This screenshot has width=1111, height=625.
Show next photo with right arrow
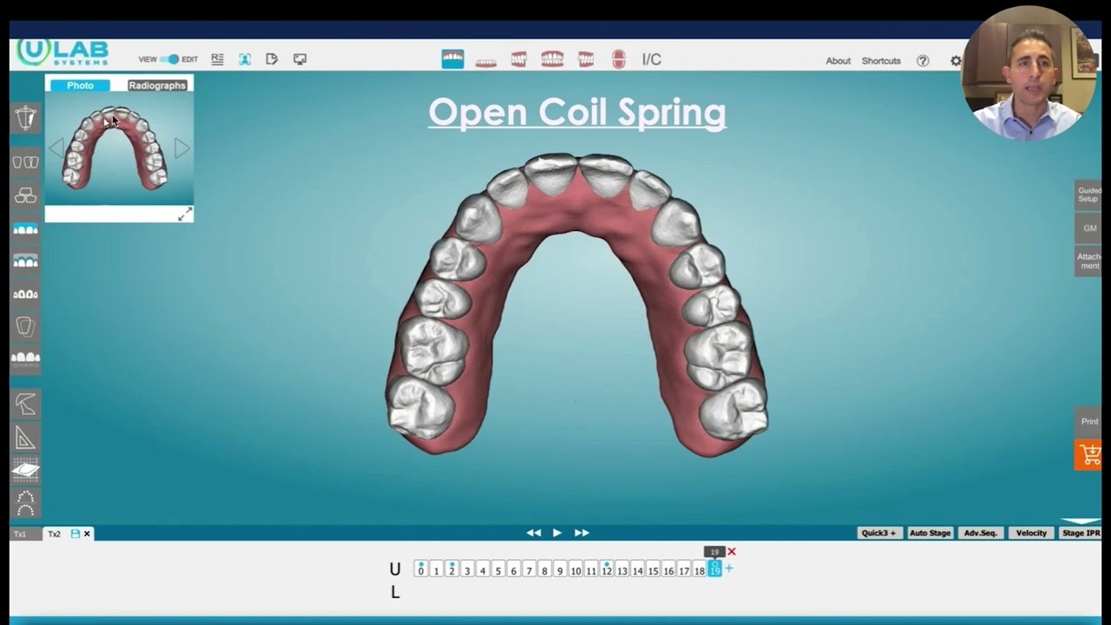(x=182, y=148)
